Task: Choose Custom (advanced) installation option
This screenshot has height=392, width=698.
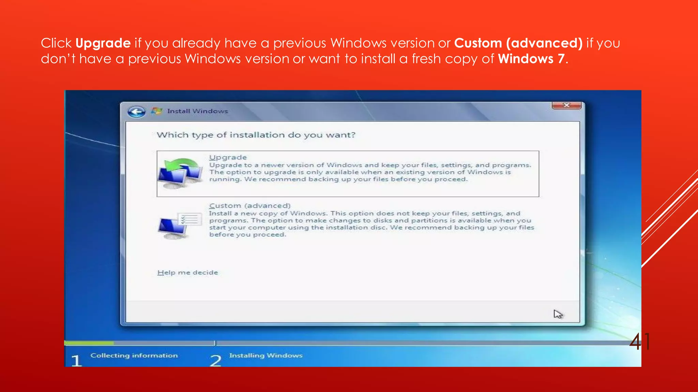Action: point(249,206)
